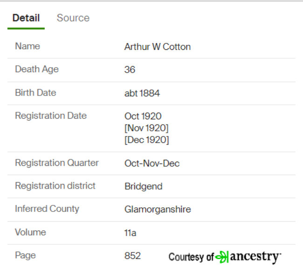The height and width of the screenshot is (272, 303).
Task: Click the Registration Date field label
Action: point(51,116)
